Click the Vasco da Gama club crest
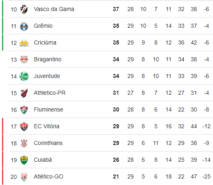 [24, 9]
